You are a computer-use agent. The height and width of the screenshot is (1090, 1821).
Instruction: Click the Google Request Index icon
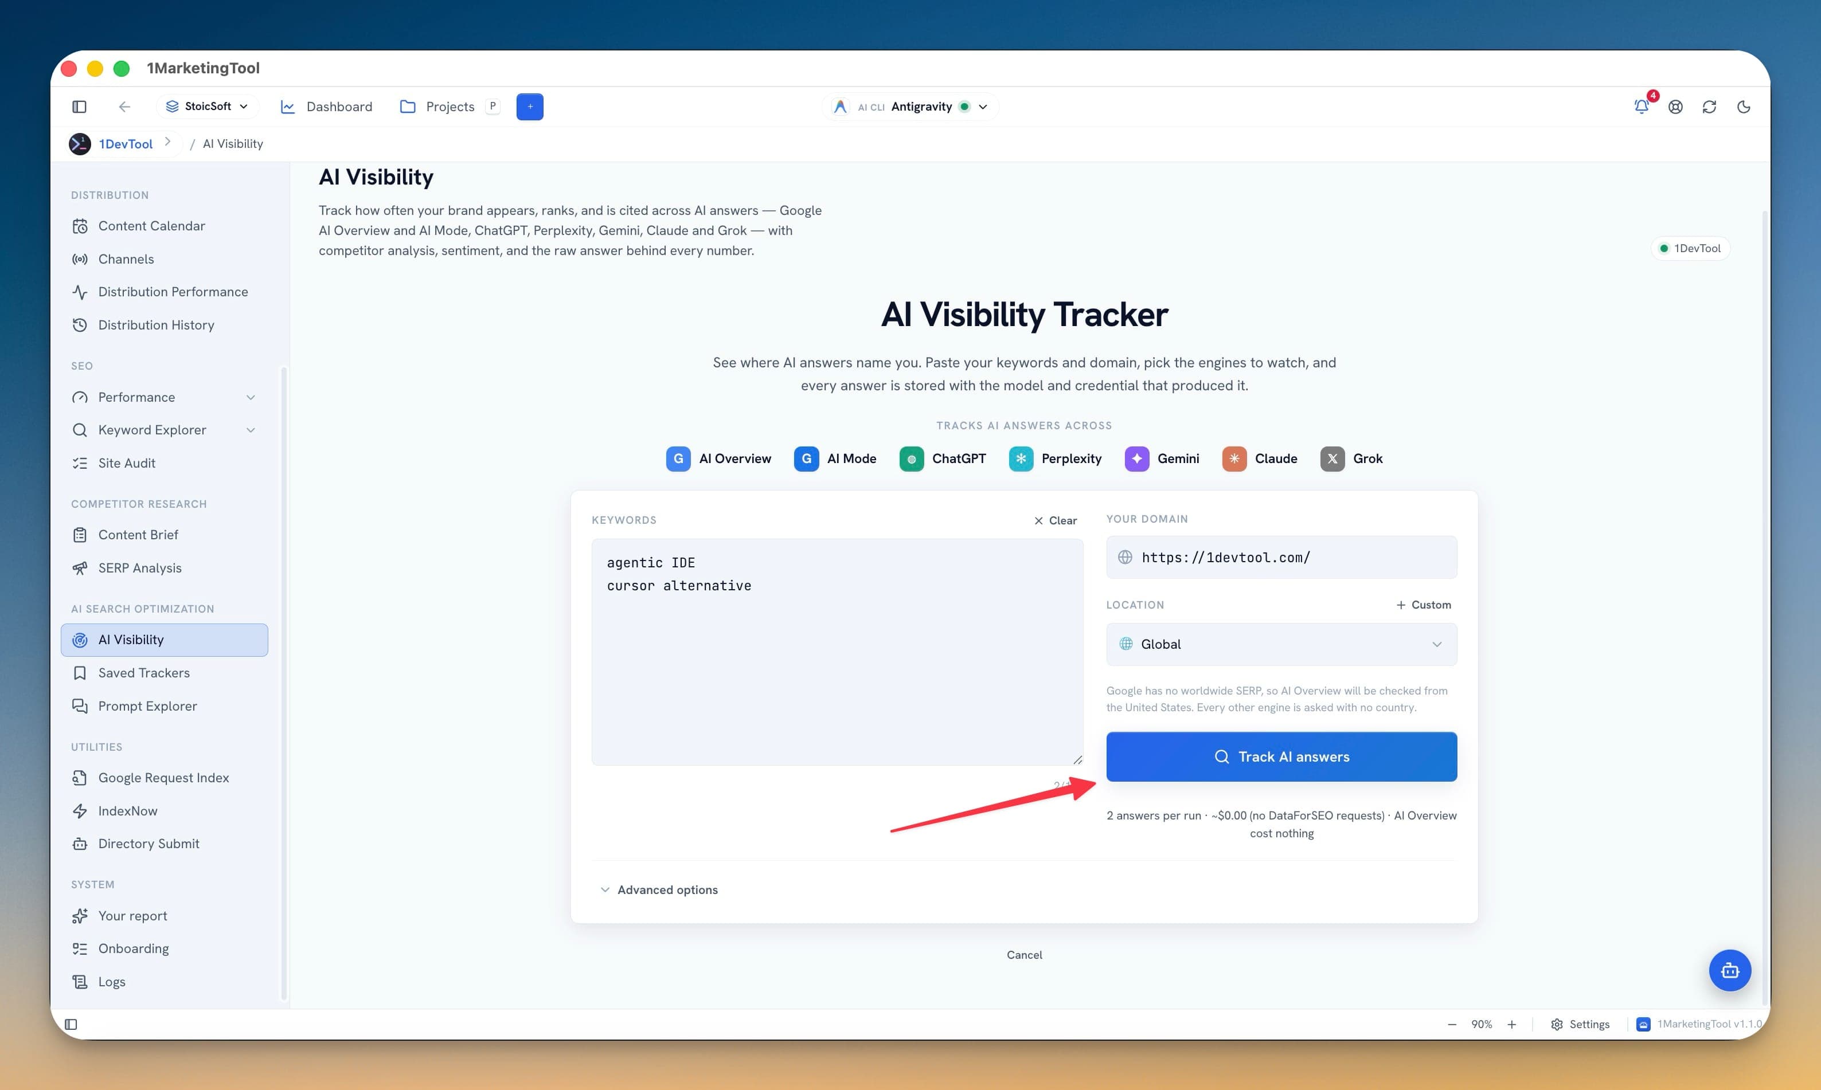[x=80, y=778]
